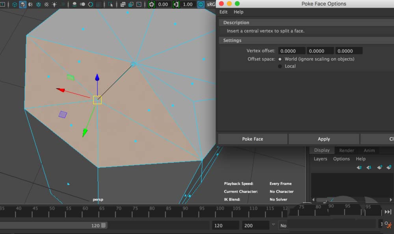This screenshot has height=234, width=394.
Task: Switch to the Display tab
Action: (x=322, y=150)
